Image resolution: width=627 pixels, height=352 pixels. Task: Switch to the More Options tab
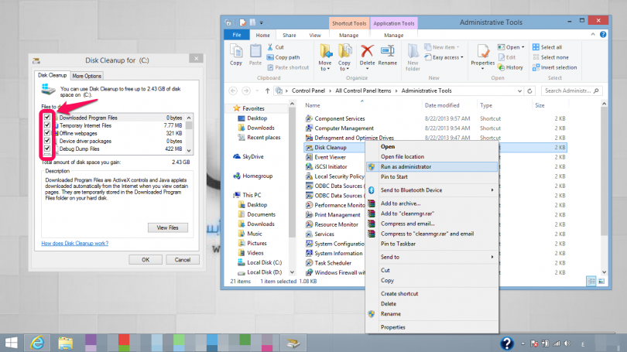tap(87, 76)
